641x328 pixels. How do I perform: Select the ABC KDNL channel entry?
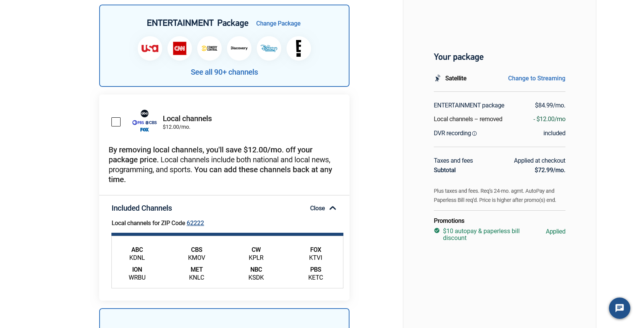137,254
